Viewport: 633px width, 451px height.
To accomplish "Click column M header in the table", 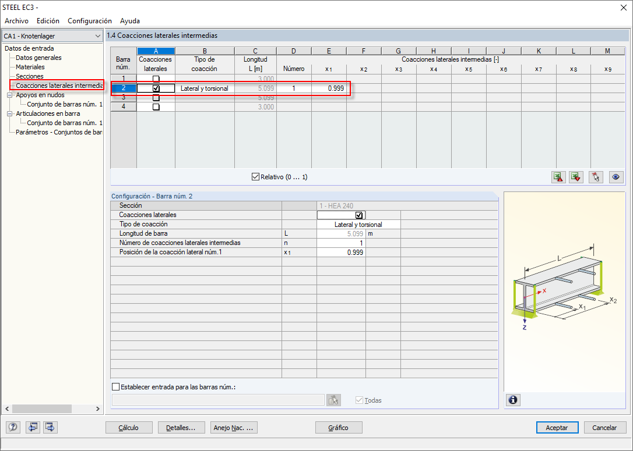I will coord(607,51).
